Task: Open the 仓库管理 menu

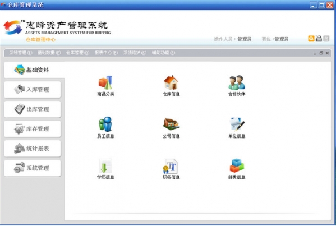Action: [77, 53]
